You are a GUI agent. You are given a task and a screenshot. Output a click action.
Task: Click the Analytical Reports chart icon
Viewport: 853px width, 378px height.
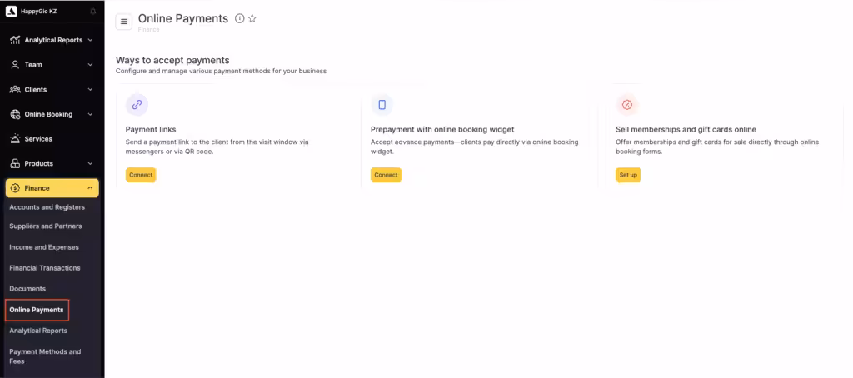pos(15,40)
